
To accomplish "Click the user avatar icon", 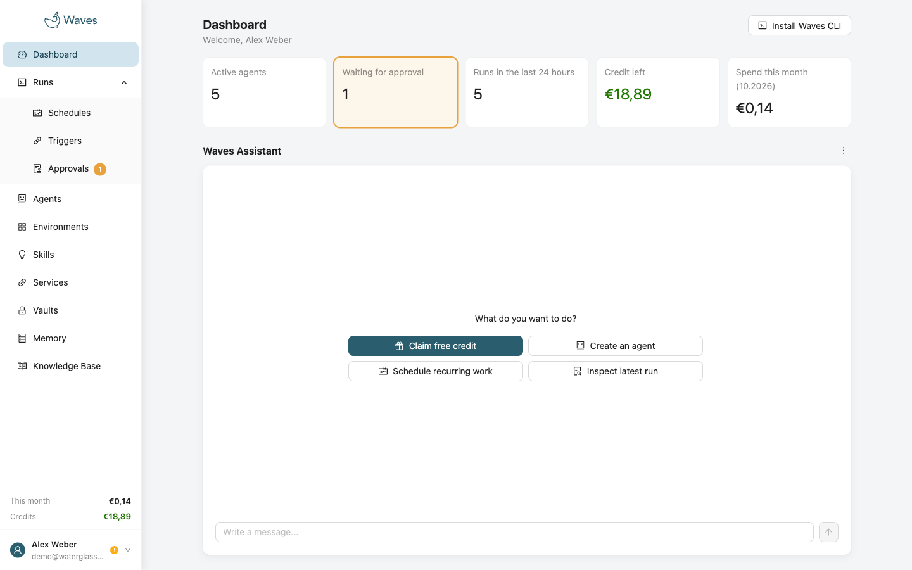I will (x=18, y=550).
